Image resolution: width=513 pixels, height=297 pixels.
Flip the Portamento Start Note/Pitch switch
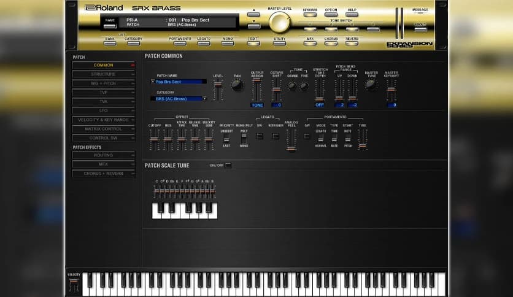(x=348, y=138)
